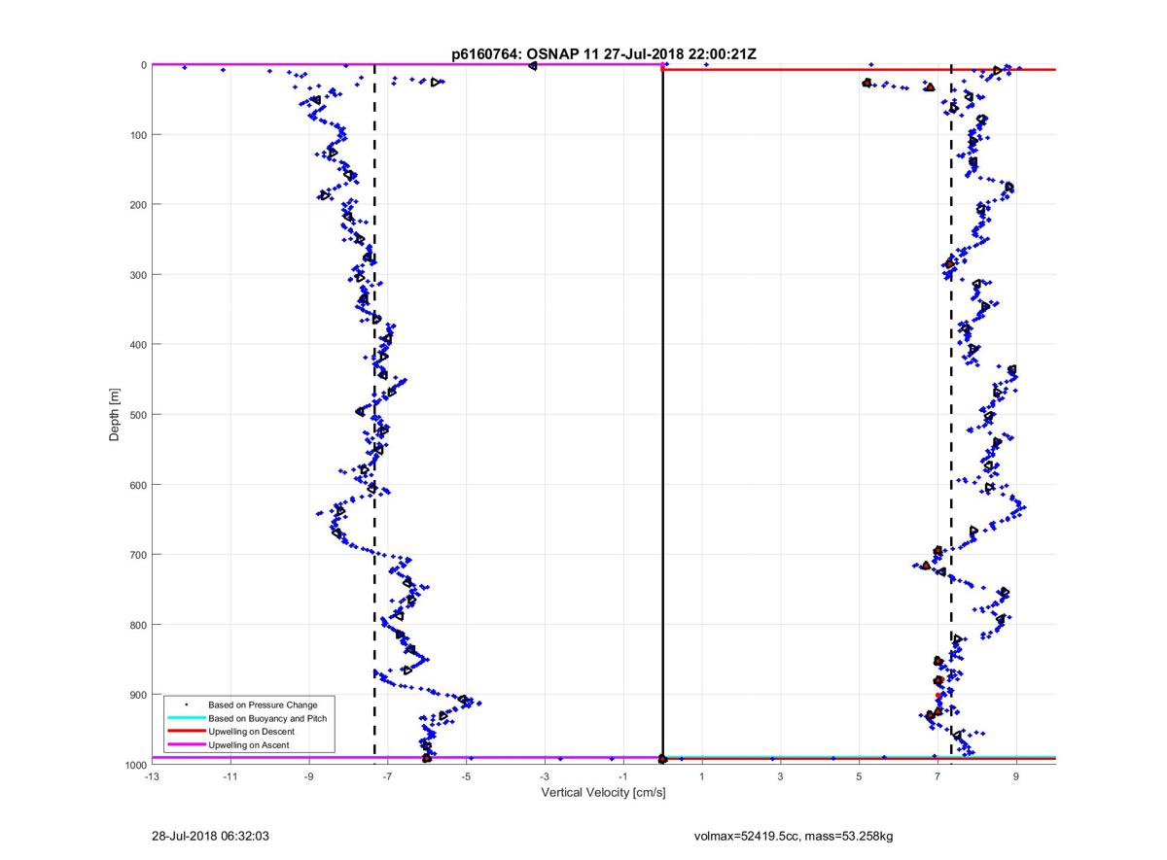The height and width of the screenshot is (860, 1167).
Task: Click the x-axis tick label '-5'
Action: pyautogui.click(x=467, y=776)
